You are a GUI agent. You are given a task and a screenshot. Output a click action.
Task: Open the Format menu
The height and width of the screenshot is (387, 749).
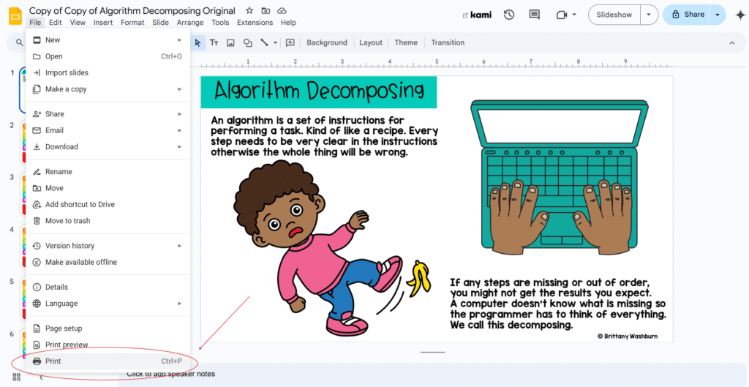[x=132, y=23]
